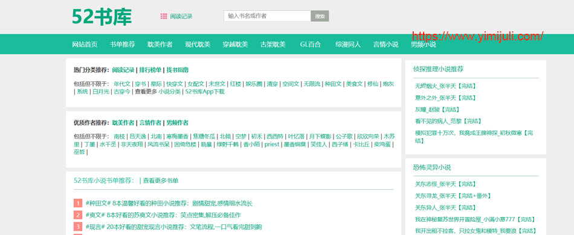Select the 娱乐圈 category link

pyautogui.click(x=254, y=84)
